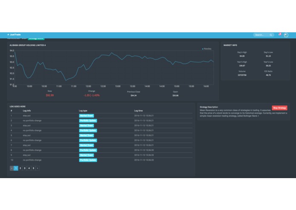Image resolution: width=296 pixels, height=210 pixels.
Task: Click 'stay put' in log row 3
Action: 26,125
